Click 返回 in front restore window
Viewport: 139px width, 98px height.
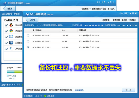tap(32, 20)
